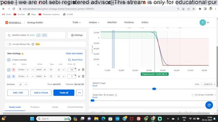Click the SENSEX Target slider handle
The image size is (218, 122).
tap(154, 89)
